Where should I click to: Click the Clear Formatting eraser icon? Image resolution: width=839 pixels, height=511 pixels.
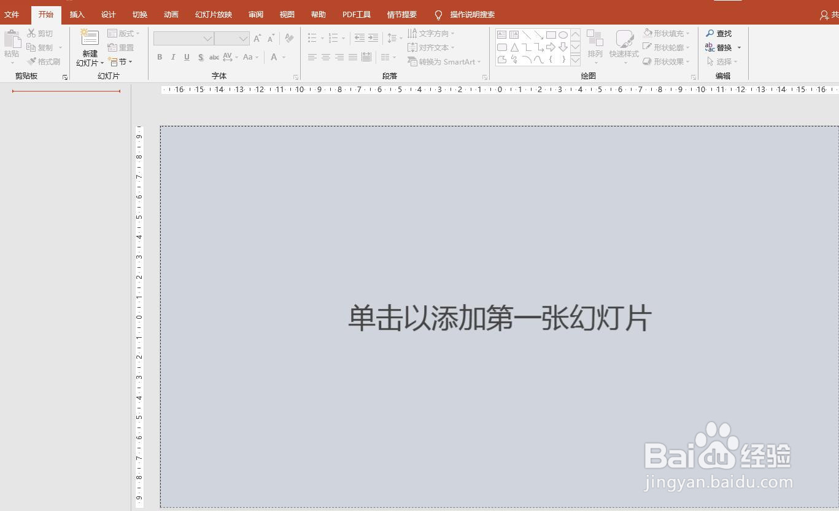(x=289, y=39)
